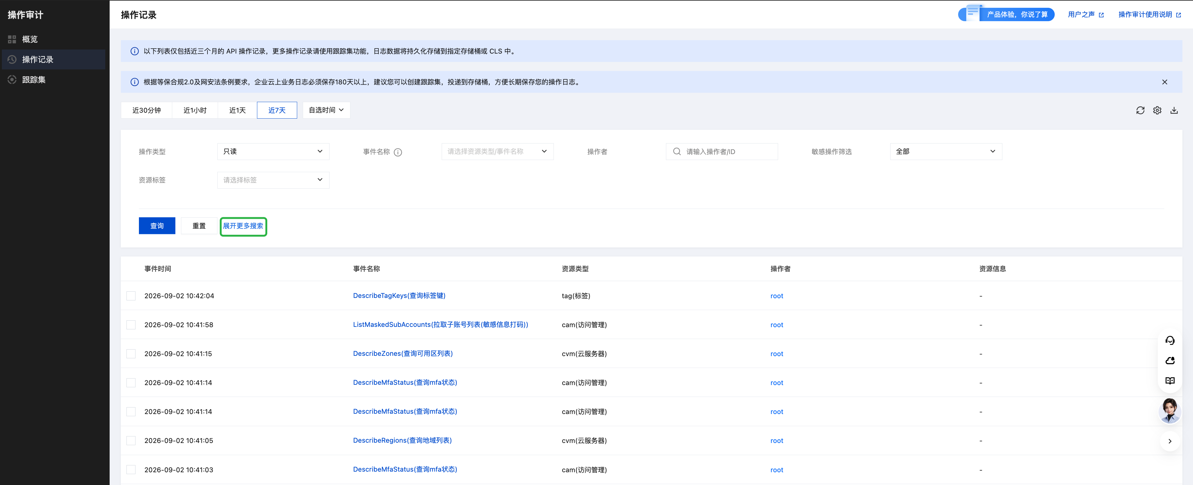The image size is (1193, 485).
Task: Focus the 操作者 search input field
Action: (x=721, y=151)
